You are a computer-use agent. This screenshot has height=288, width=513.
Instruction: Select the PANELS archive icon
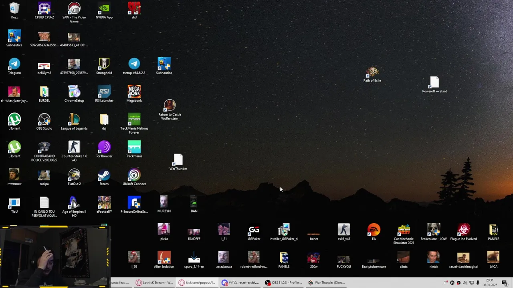pos(284,260)
